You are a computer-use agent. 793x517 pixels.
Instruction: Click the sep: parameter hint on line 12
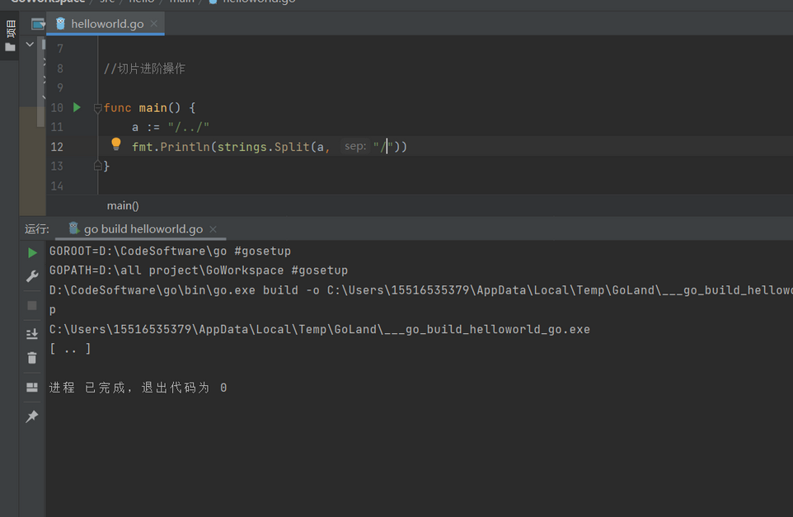355,147
